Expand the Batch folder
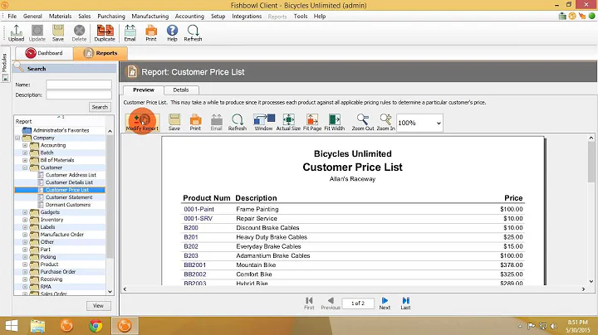The width and height of the screenshot is (598, 335). coord(25,153)
